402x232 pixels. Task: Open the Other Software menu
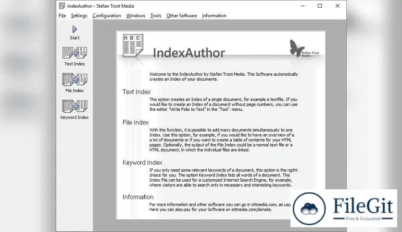[182, 16]
